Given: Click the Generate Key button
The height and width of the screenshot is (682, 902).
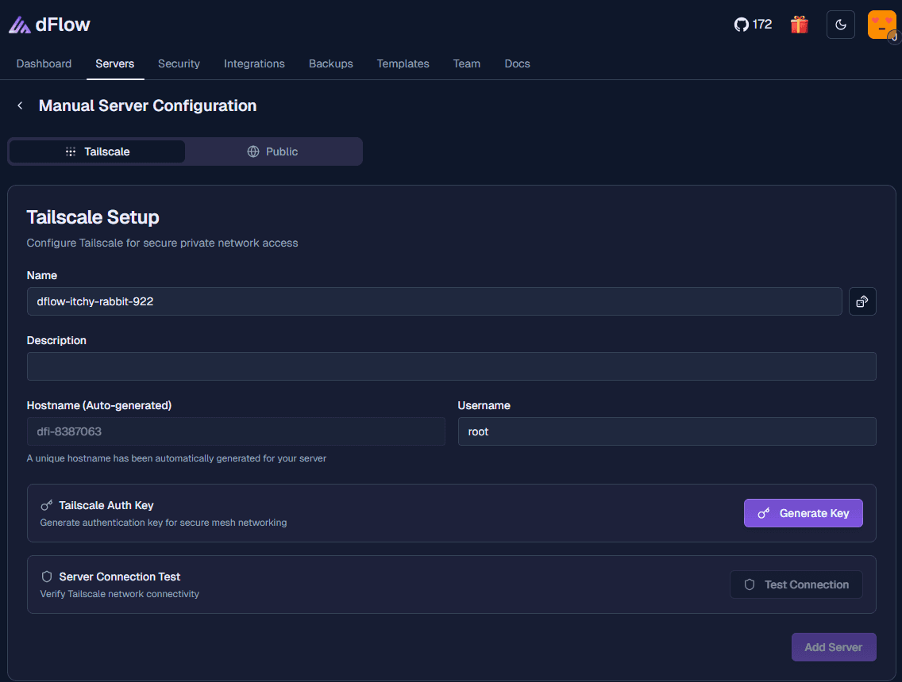Looking at the screenshot, I should 803,513.
